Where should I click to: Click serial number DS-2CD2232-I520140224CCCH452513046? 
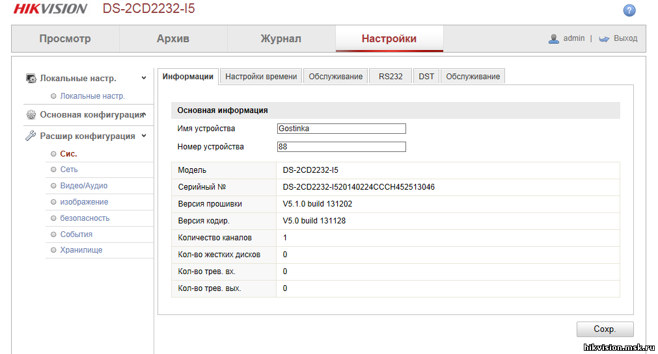tap(359, 187)
